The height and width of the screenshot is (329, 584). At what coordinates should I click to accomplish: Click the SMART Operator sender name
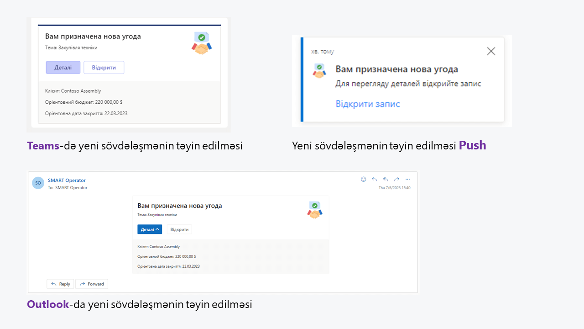pyautogui.click(x=67, y=180)
